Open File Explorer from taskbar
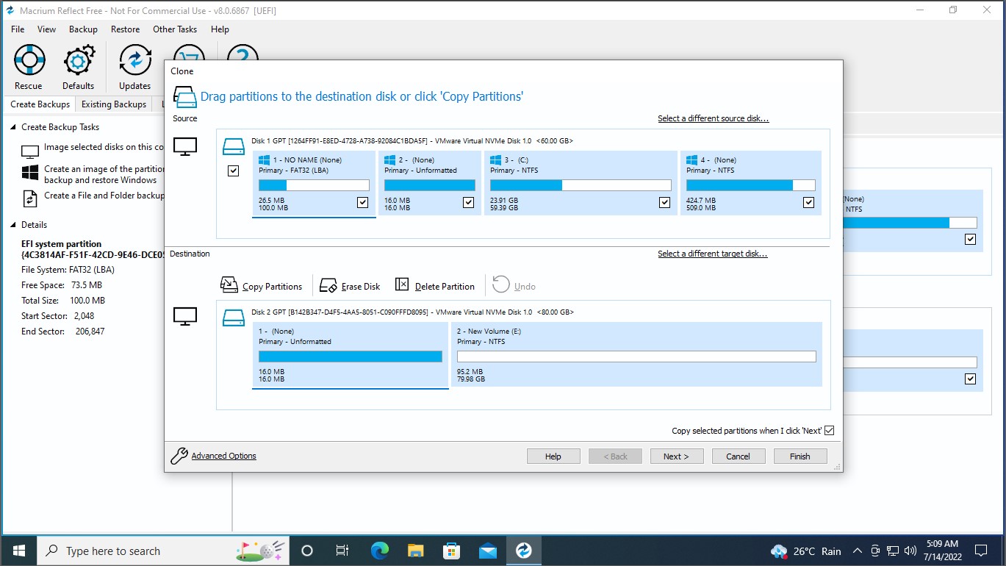The height and width of the screenshot is (566, 1006). point(416,551)
